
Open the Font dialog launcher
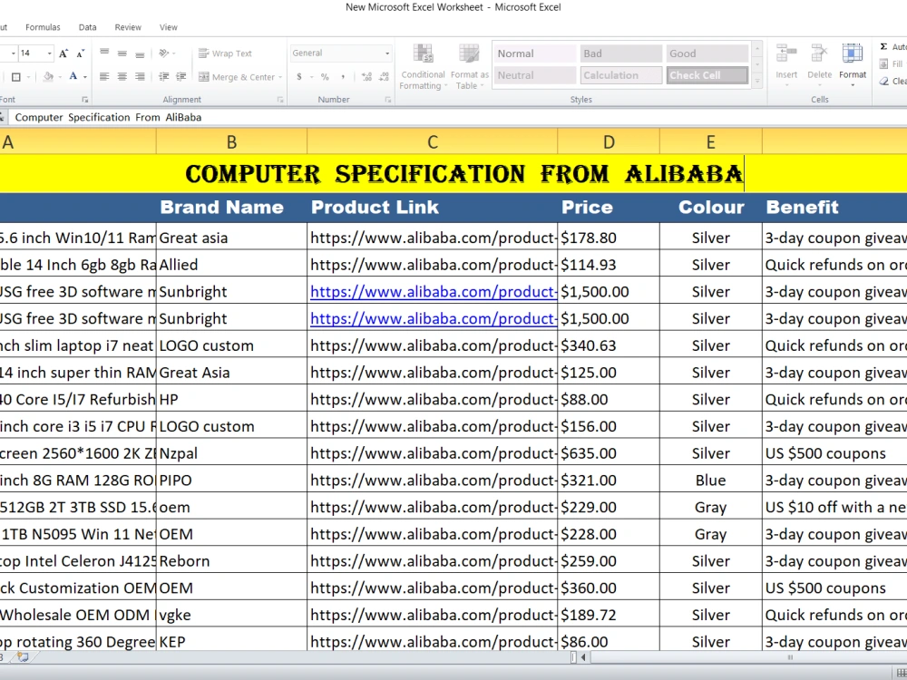coord(85,100)
